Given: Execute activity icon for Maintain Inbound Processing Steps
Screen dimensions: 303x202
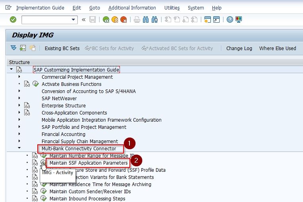Looking at the screenshot, I should (43, 198).
